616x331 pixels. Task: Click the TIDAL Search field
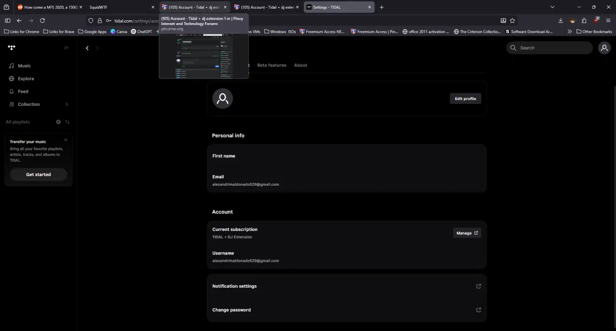(550, 48)
